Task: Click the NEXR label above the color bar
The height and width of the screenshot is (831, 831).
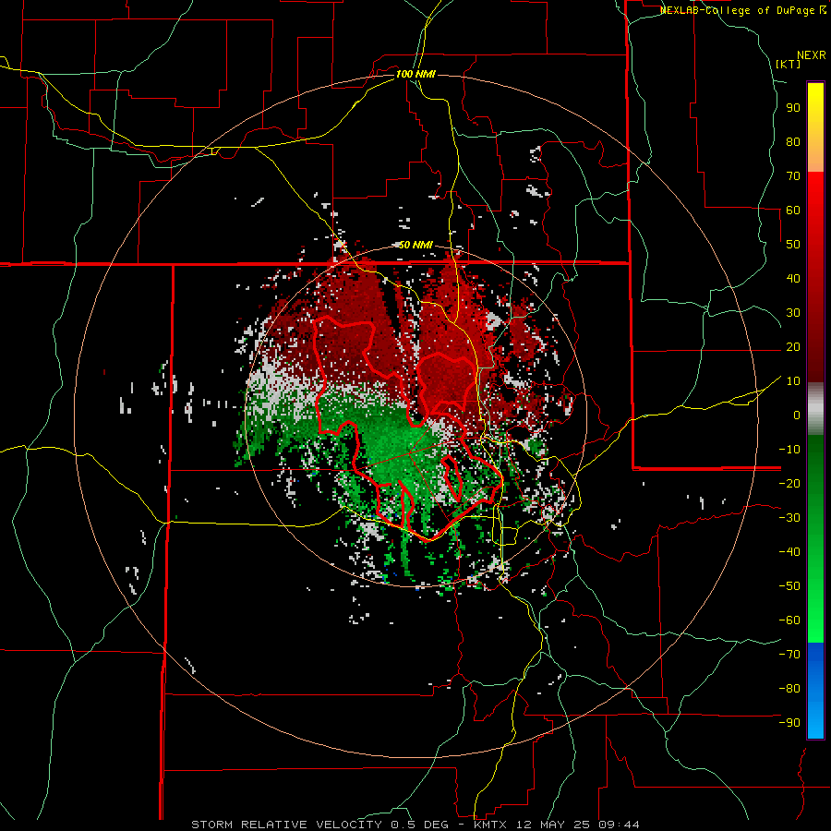Action: coord(812,55)
